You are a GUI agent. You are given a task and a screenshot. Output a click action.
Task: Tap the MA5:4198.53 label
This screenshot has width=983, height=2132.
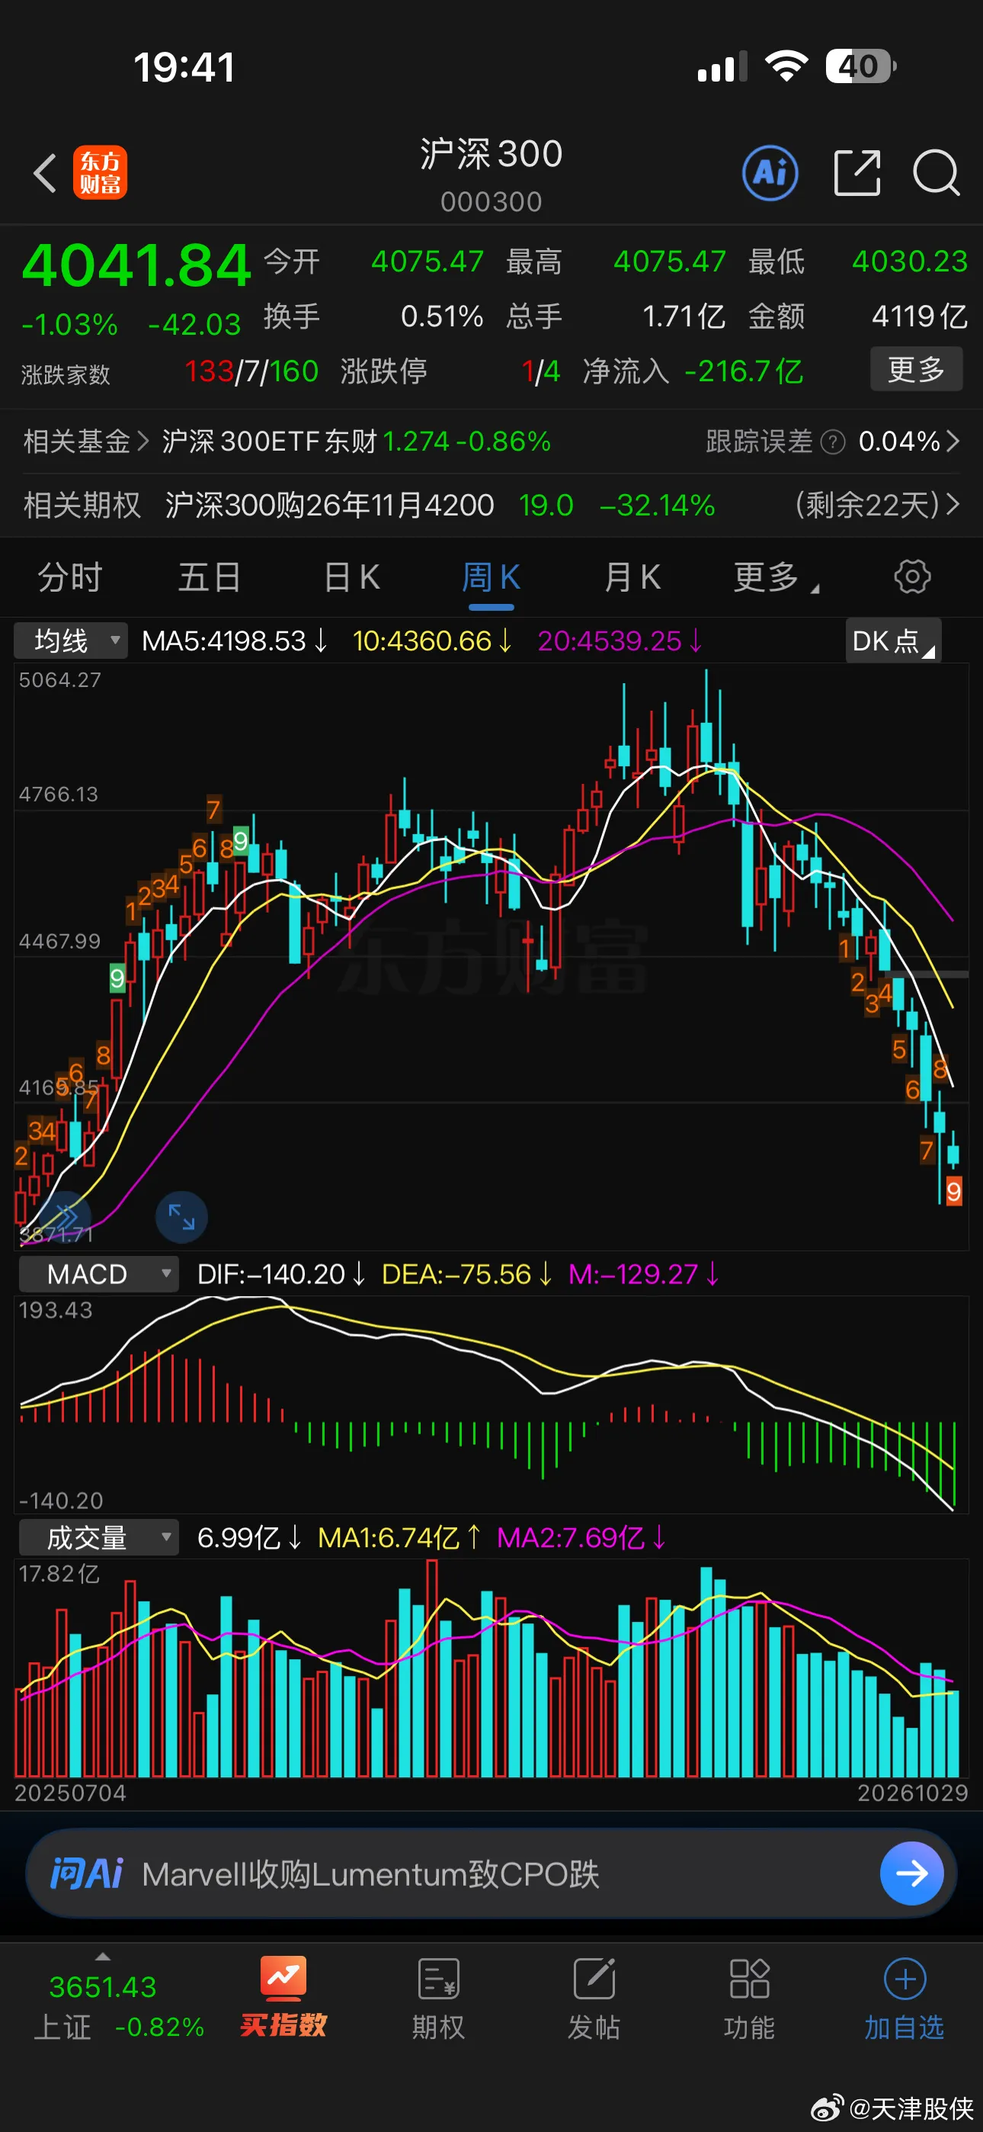coord(235,641)
